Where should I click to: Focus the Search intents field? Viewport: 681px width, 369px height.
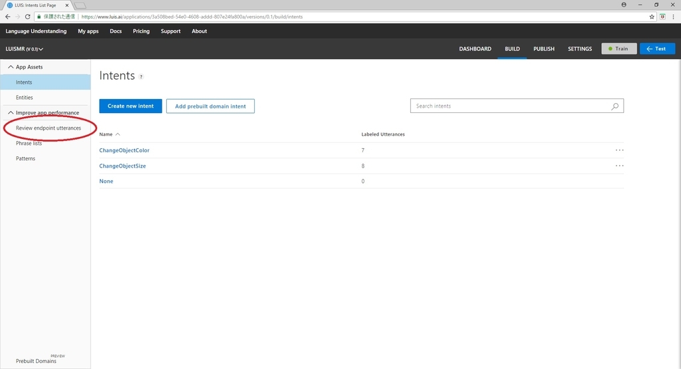click(x=517, y=106)
